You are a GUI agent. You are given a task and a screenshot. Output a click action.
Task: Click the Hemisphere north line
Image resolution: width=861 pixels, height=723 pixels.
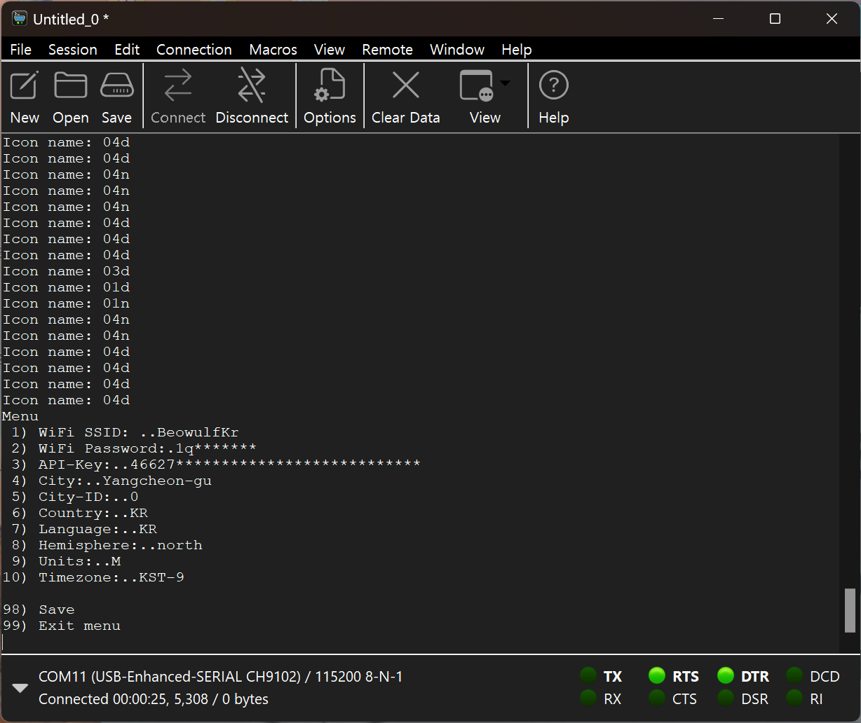click(x=107, y=545)
